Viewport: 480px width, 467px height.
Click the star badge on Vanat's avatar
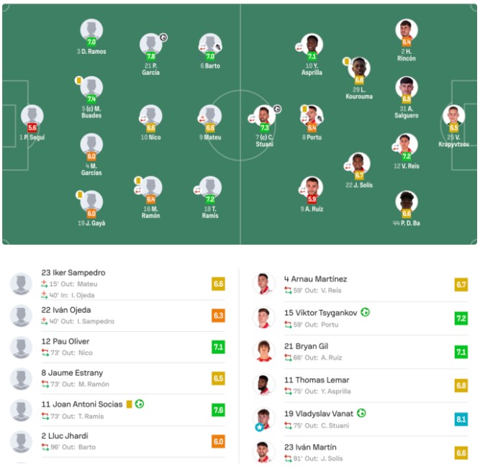[257, 427]
